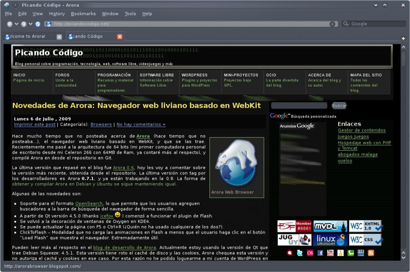The width and height of the screenshot is (410, 272).
Task: Click the back navigation arrow
Action: [10, 24]
